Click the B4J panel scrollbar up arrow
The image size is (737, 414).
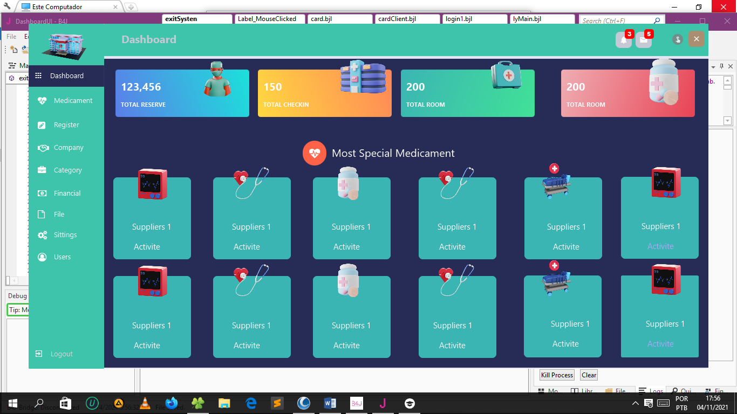(x=727, y=80)
